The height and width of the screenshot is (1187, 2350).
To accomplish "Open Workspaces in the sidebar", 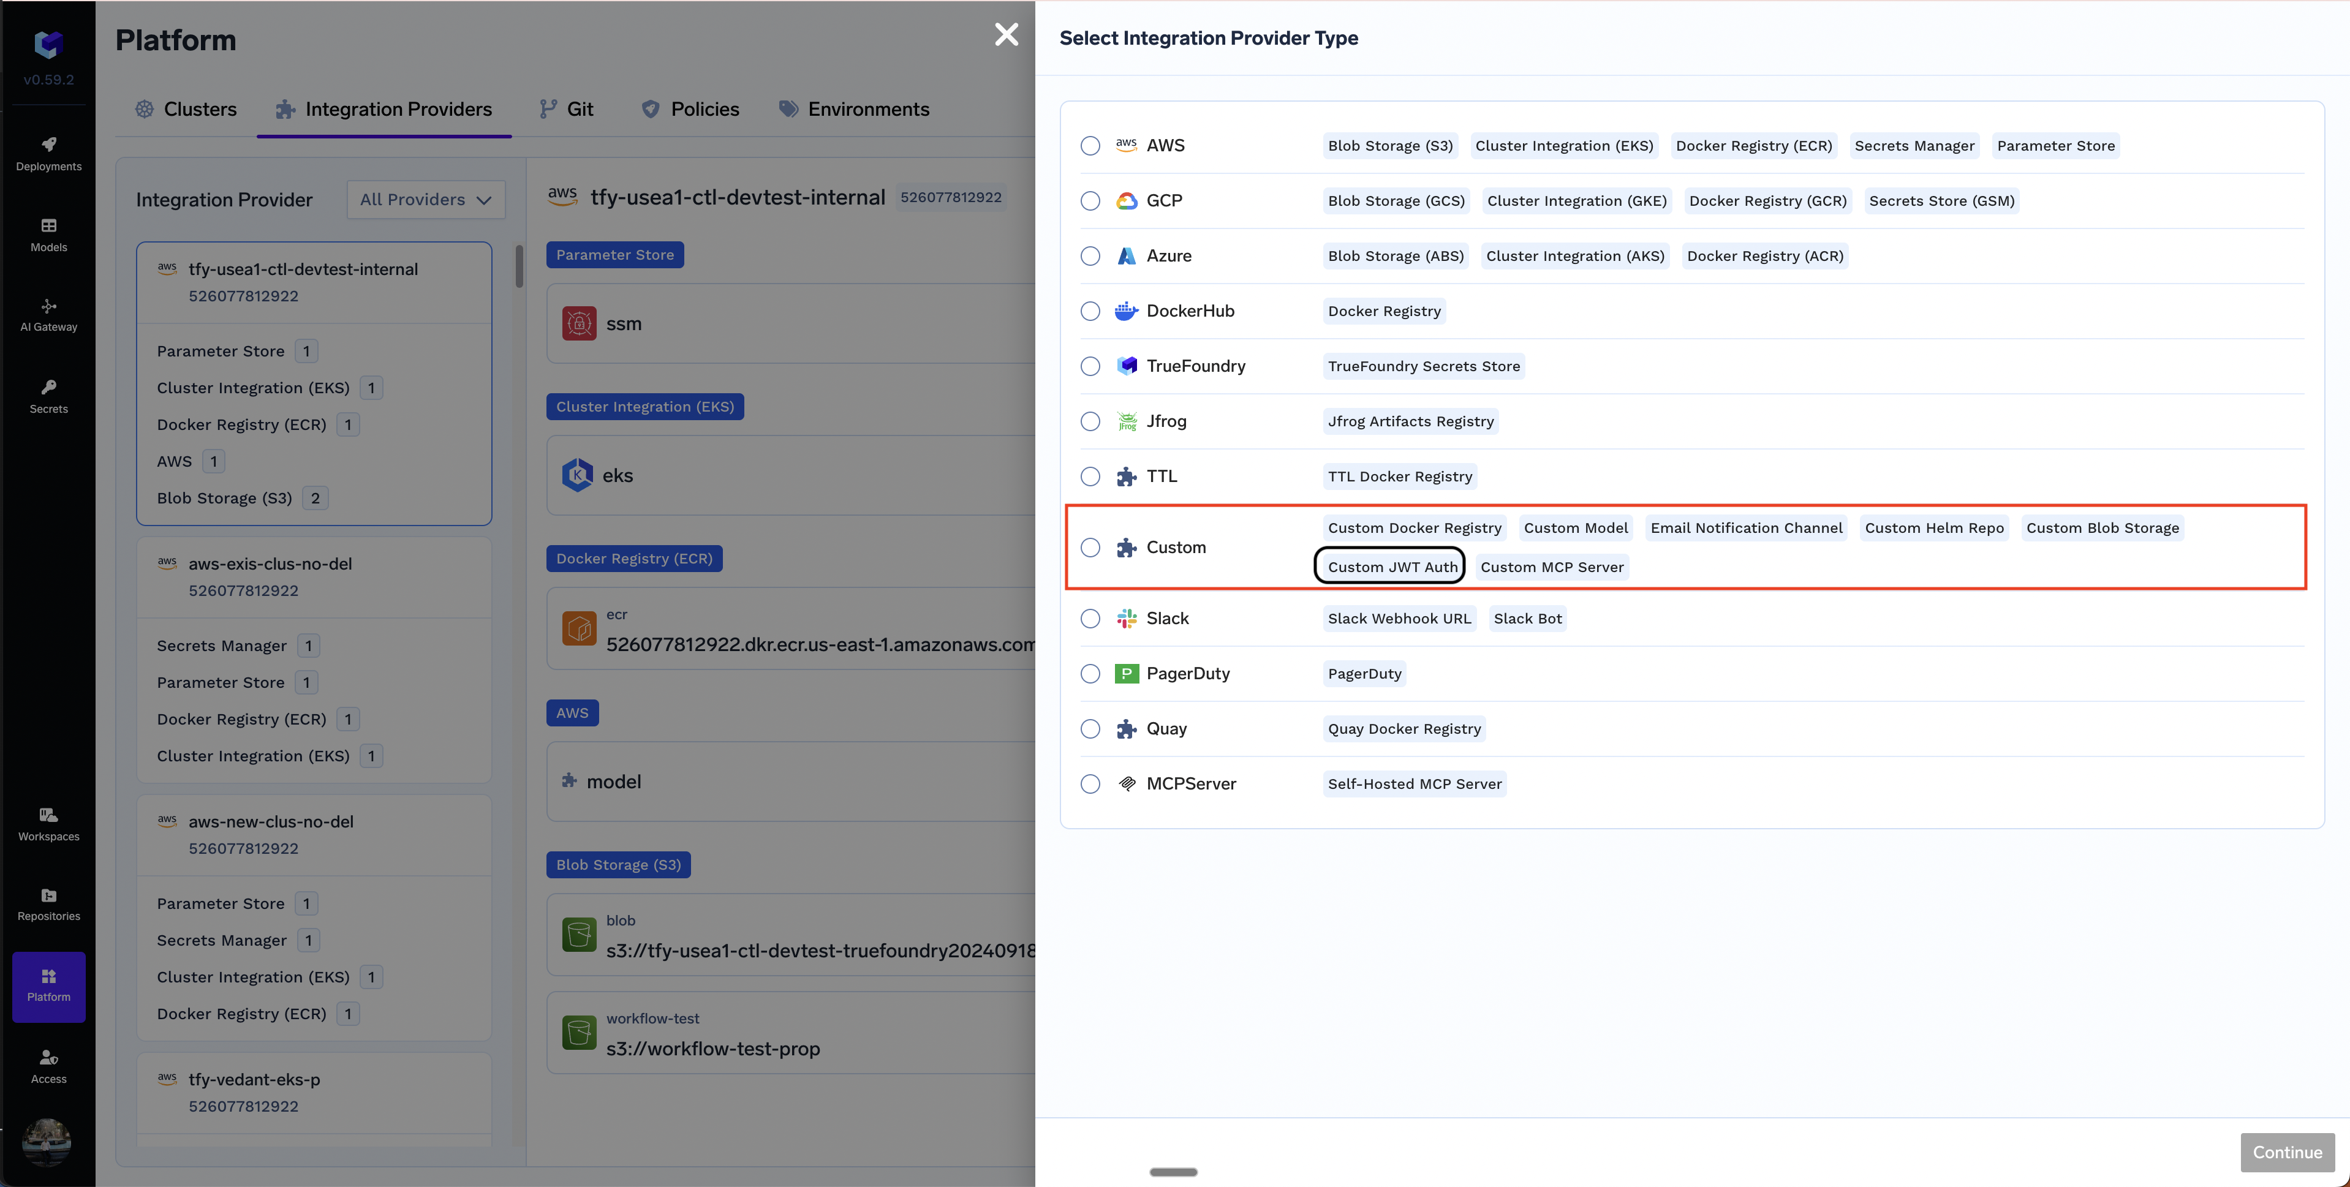I will point(48,825).
